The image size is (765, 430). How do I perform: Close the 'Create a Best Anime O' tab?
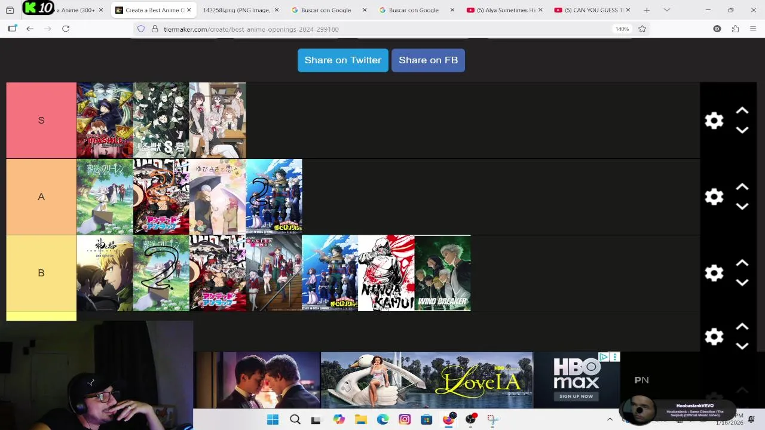189,10
